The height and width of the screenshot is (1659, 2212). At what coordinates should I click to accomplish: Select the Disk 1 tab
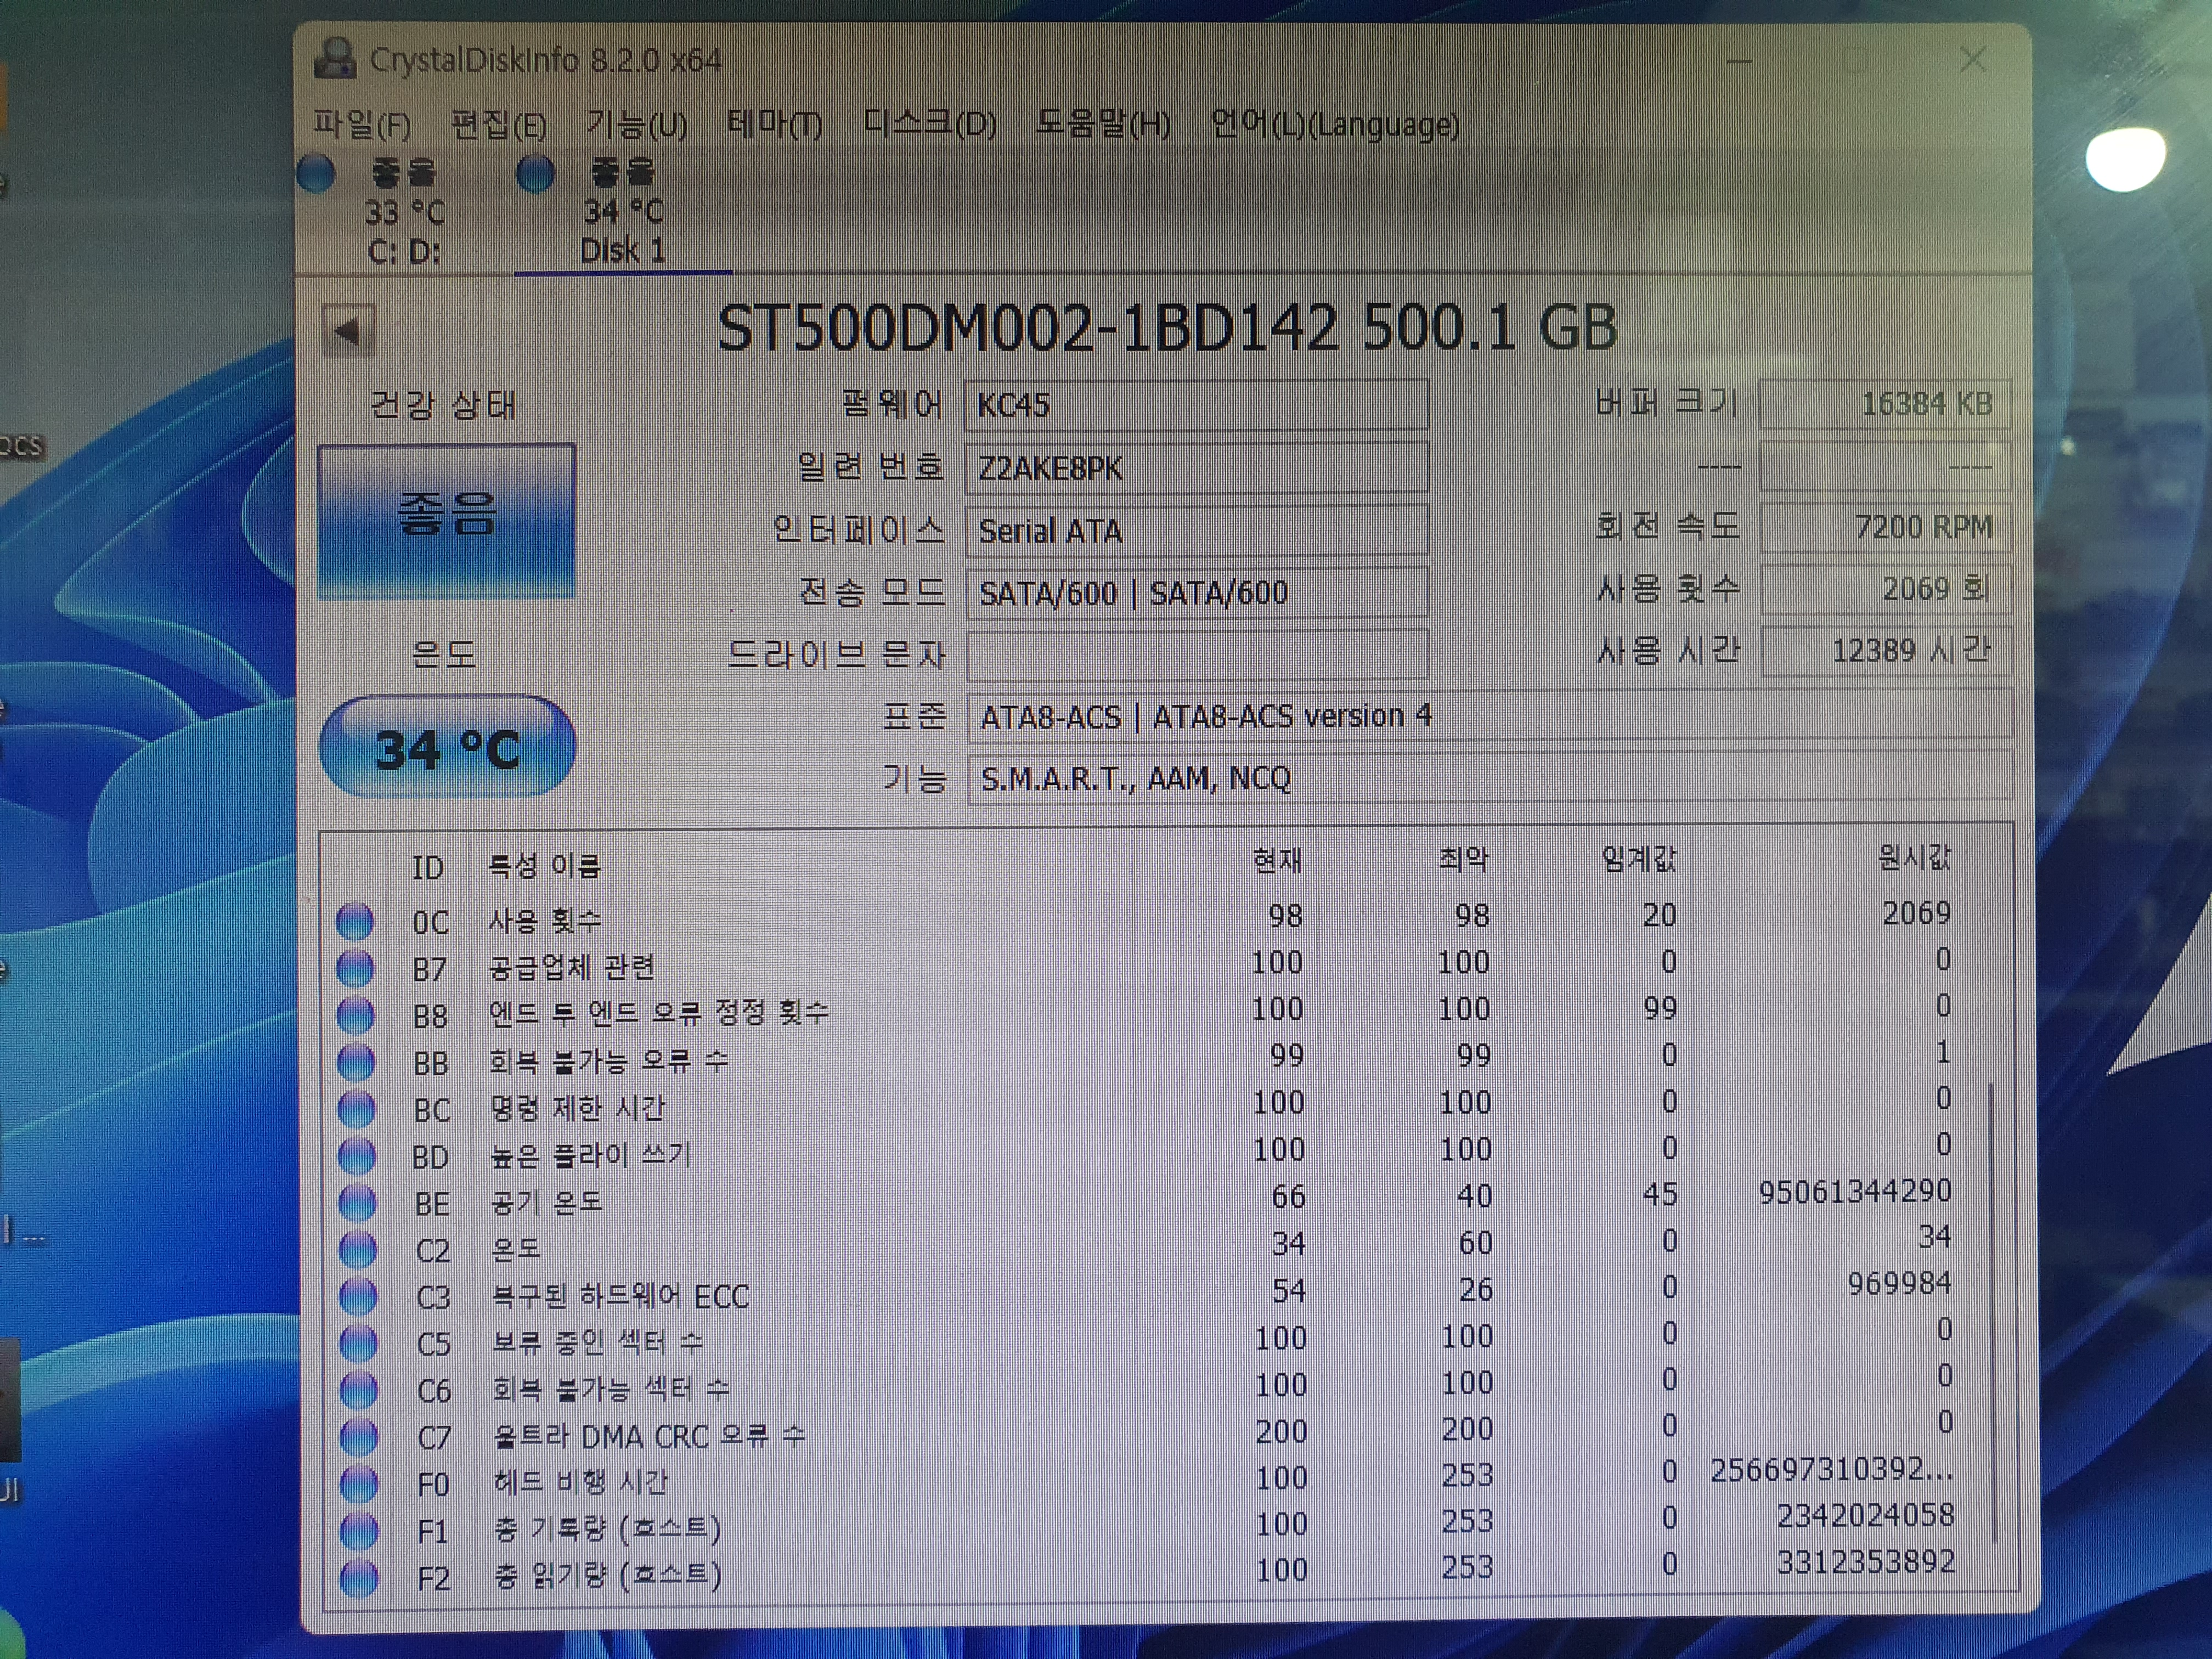coord(623,212)
